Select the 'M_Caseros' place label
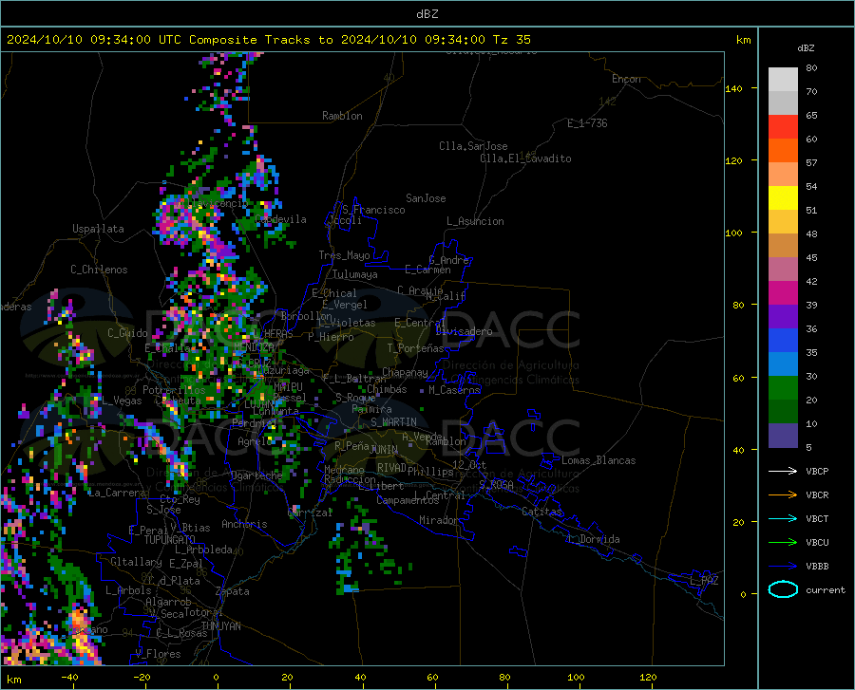 pos(454,390)
